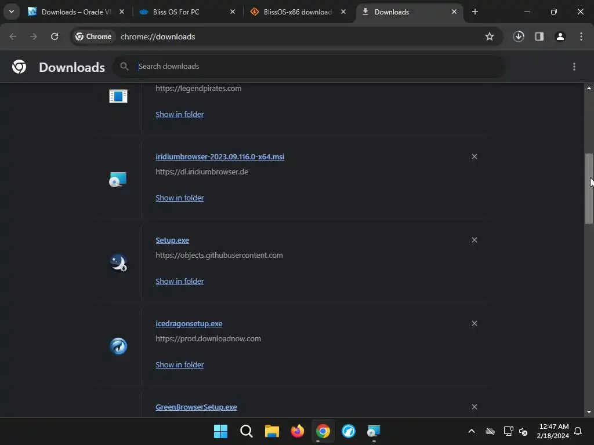594x445 pixels.
Task: Open the tab search dropdown arrow
Action: click(12, 12)
